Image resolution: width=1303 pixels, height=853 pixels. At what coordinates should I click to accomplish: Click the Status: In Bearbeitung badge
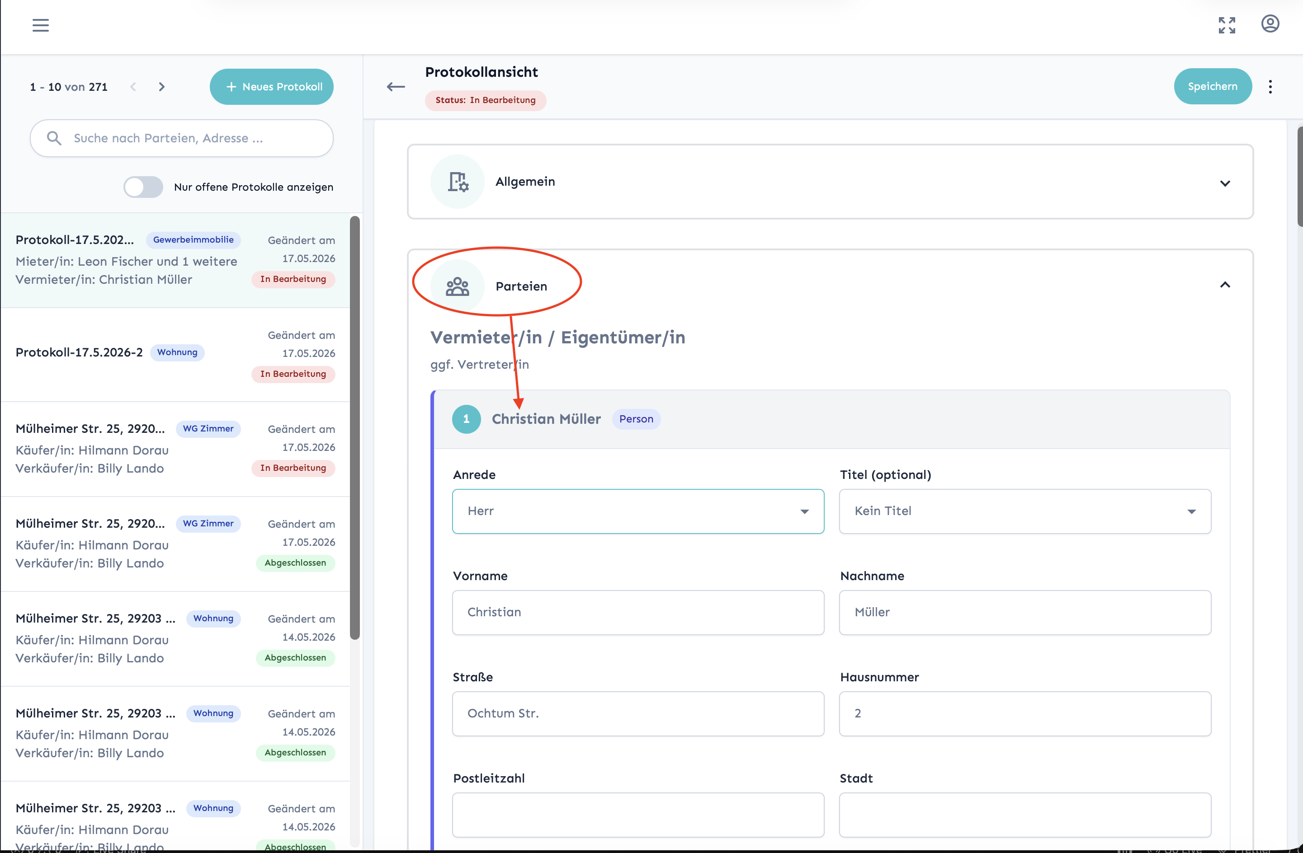(486, 100)
